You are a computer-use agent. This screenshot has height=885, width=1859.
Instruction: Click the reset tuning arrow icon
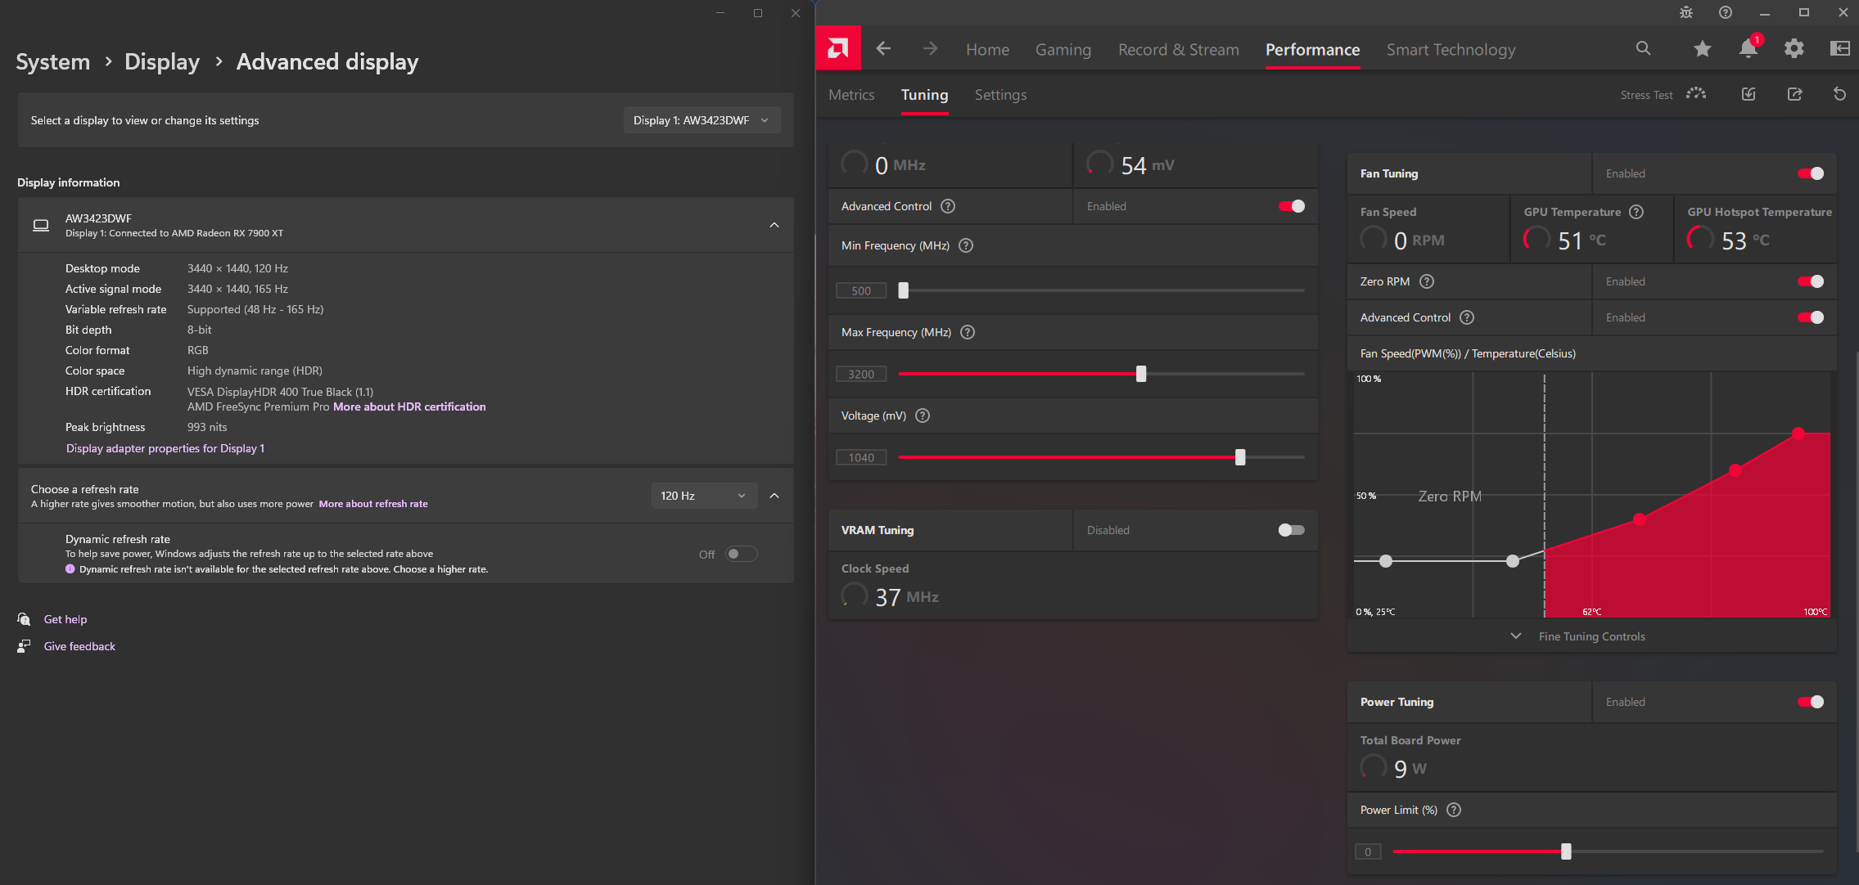click(x=1839, y=95)
